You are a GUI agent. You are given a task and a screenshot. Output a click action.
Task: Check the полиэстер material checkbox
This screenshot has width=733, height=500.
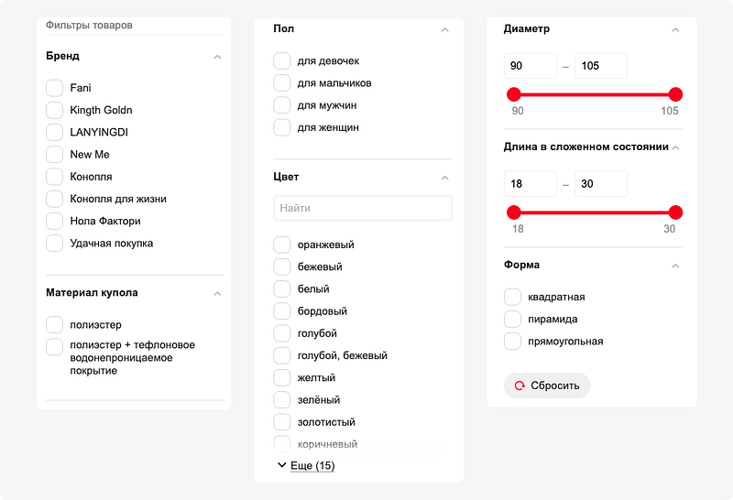tap(55, 325)
